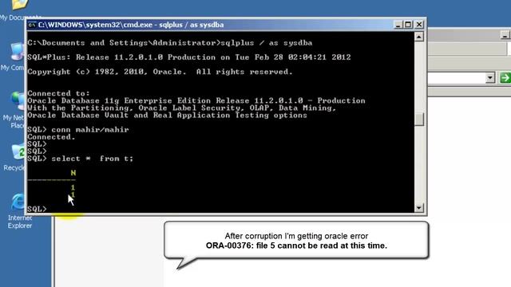Click the column header N in query output
The height and width of the screenshot is (287, 511).
coord(73,173)
